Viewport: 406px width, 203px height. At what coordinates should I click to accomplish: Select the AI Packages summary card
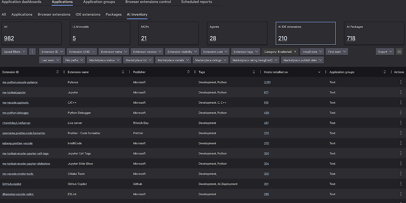(x=374, y=33)
